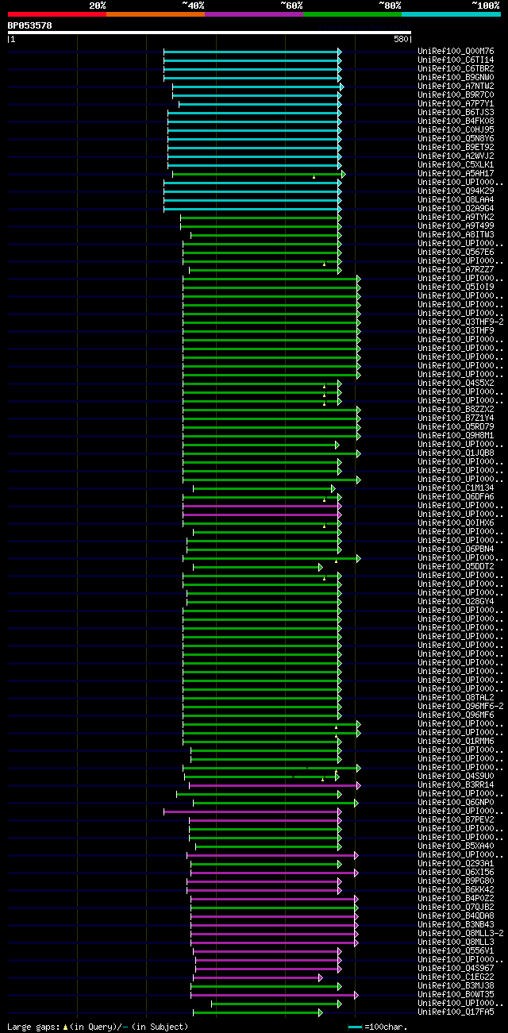Click the UniRef100_Q7QJB2 label
508x1033 pixels.
[456, 908]
